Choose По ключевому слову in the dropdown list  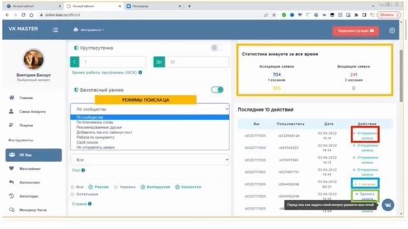[x=150, y=122]
